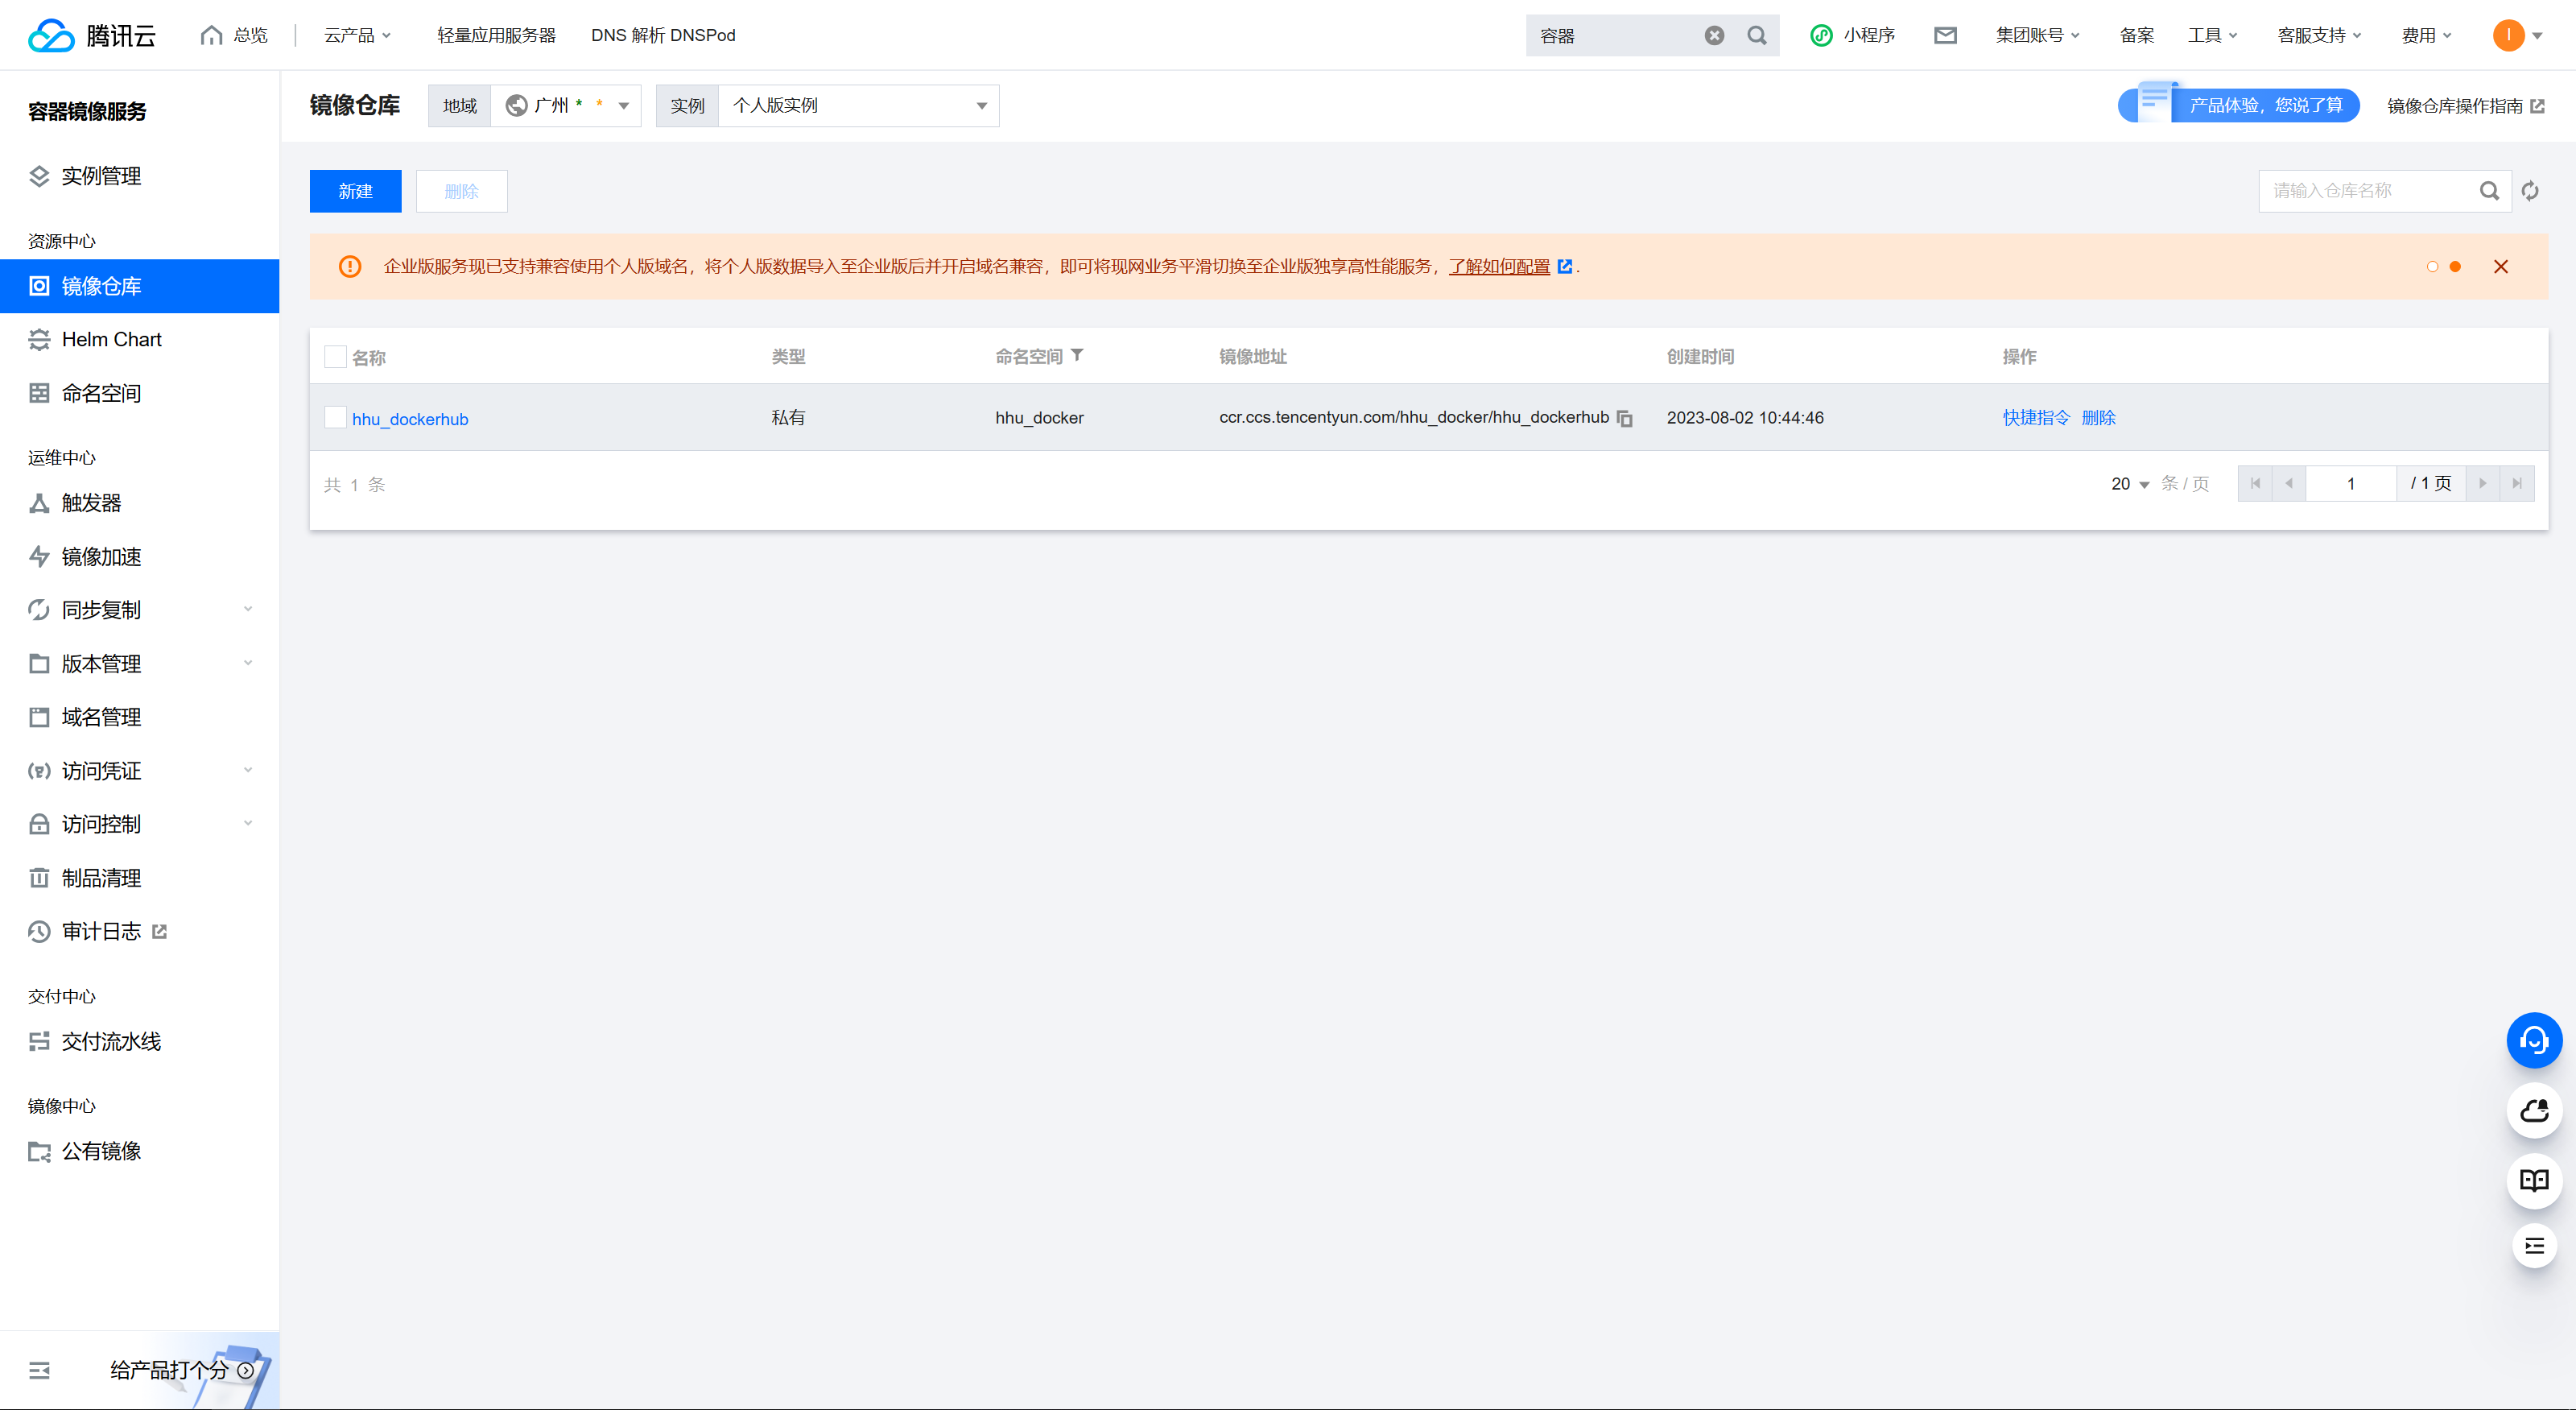Open Helm Chart in the sidebar

(139, 339)
